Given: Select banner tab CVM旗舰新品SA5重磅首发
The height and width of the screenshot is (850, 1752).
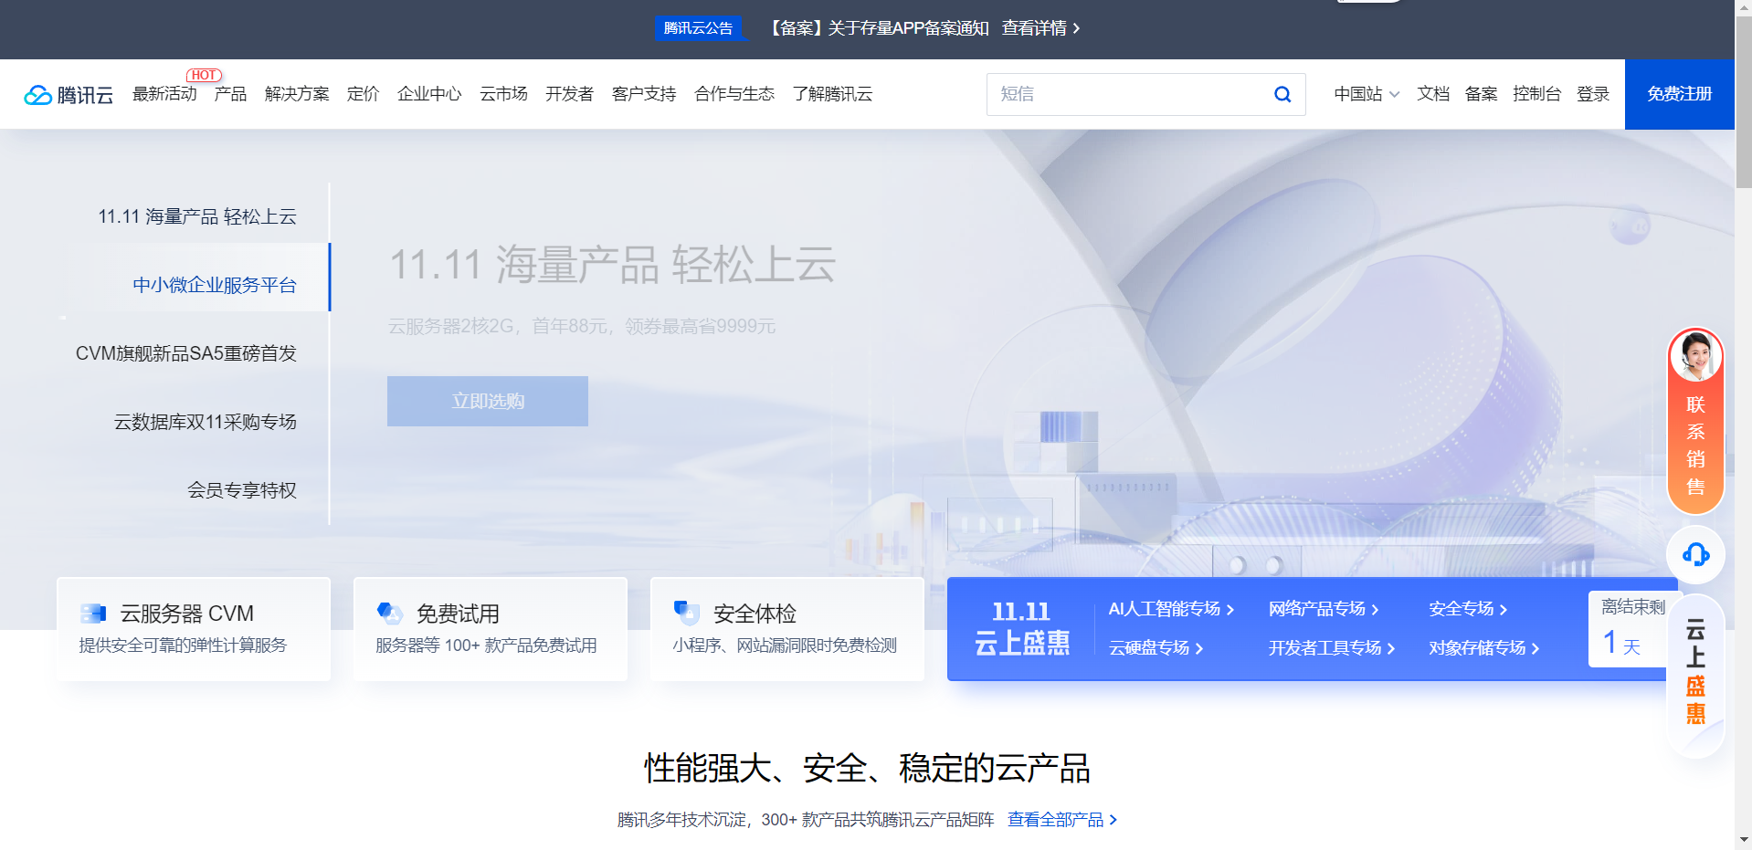Looking at the screenshot, I should pyautogui.click(x=186, y=353).
